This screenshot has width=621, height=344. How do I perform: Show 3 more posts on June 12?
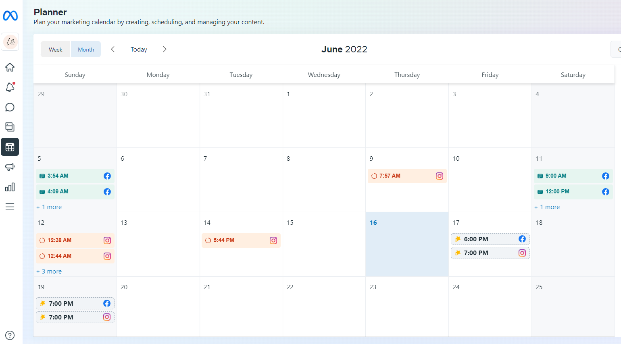coord(49,271)
